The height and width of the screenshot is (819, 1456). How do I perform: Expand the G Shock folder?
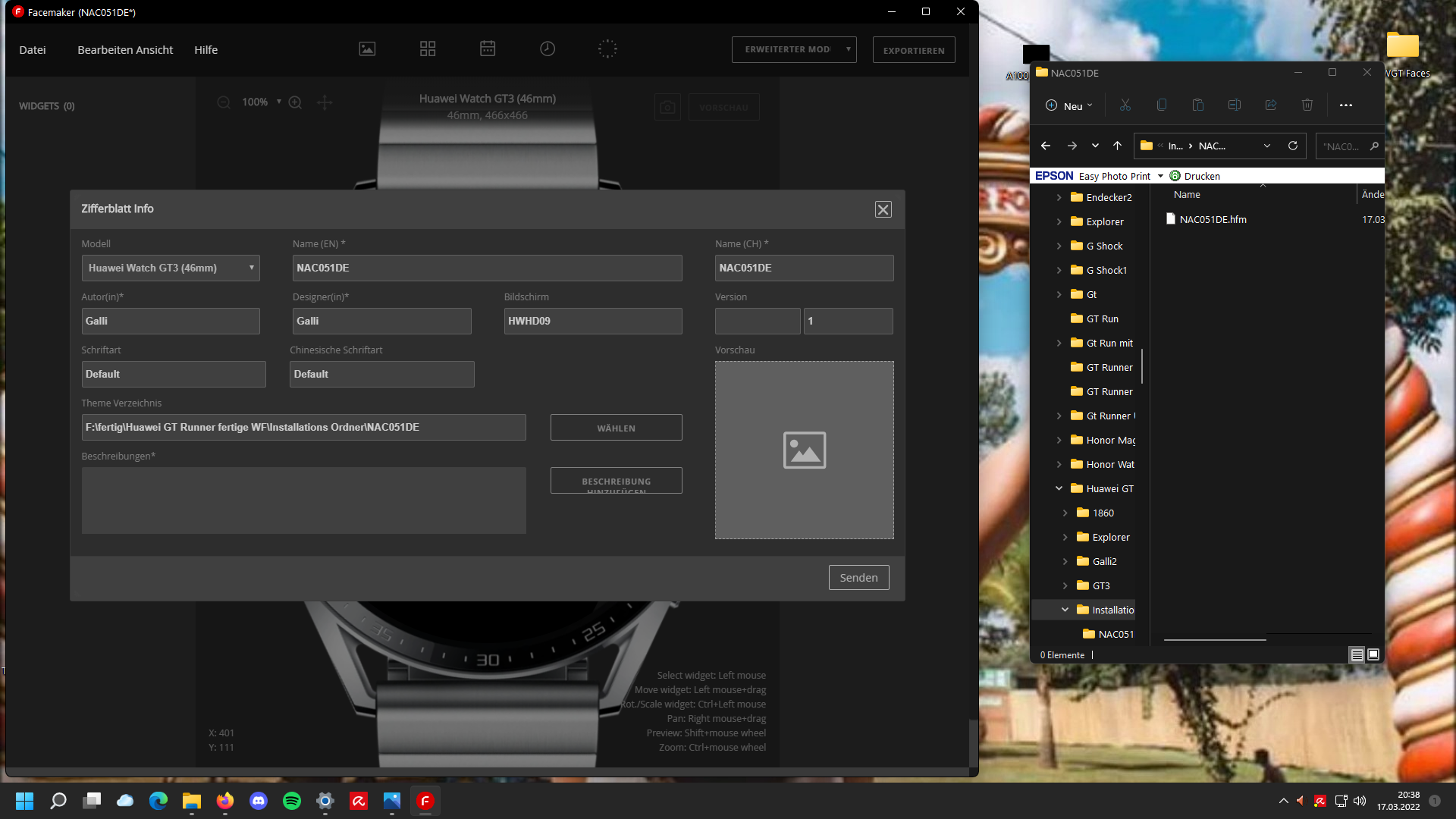[1059, 246]
